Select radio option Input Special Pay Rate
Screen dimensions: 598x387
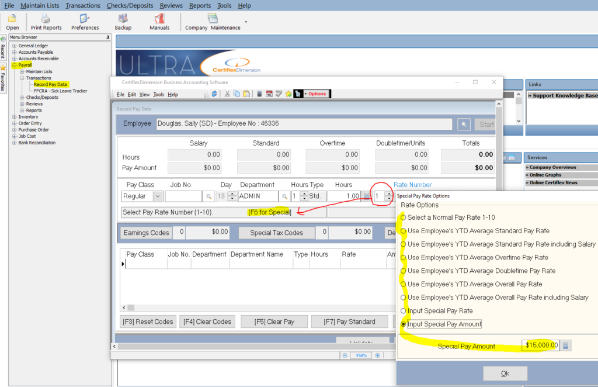403,310
